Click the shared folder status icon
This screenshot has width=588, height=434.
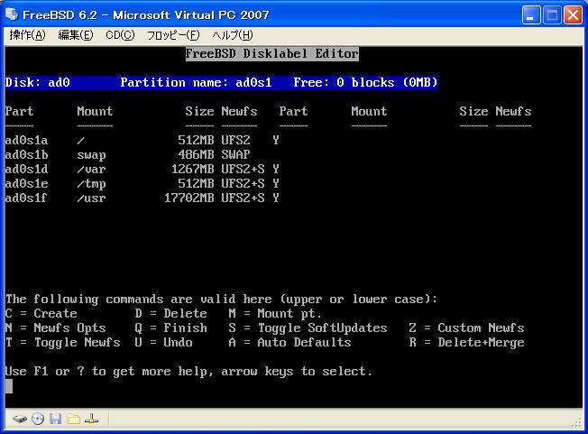tap(74, 419)
